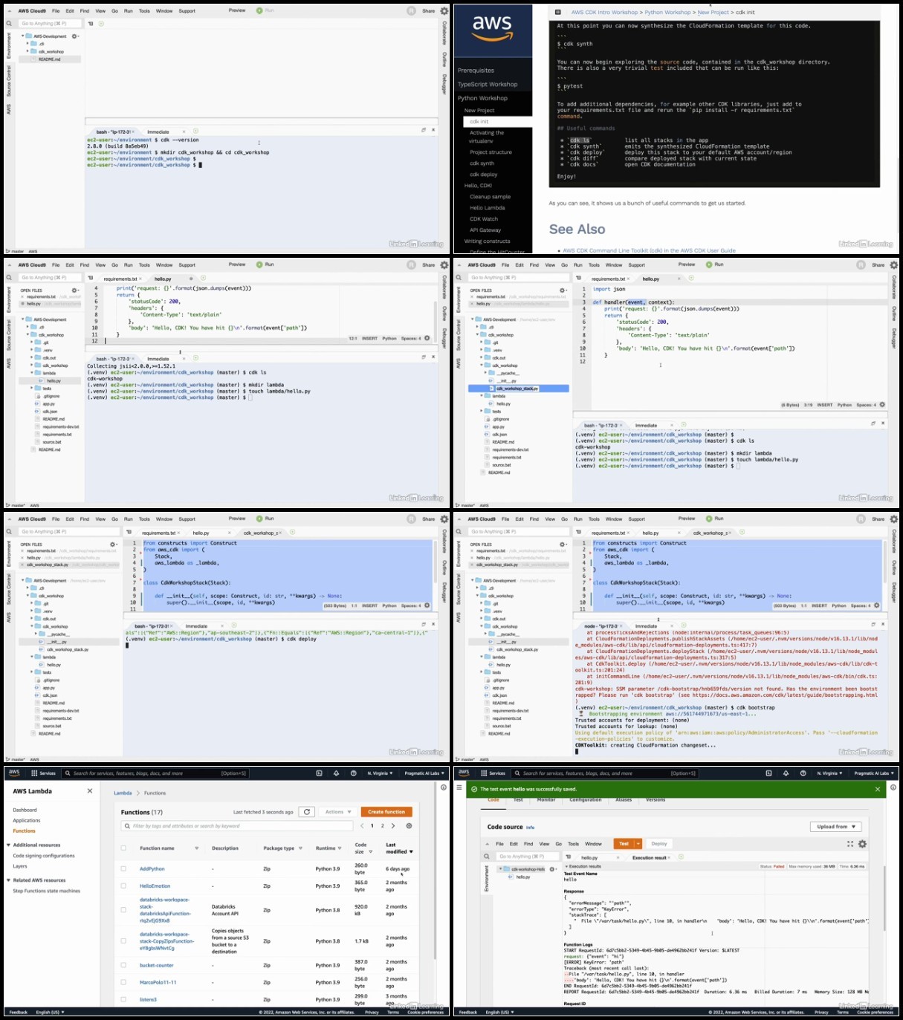The image size is (903, 1020).
Task: Click success check icon in green banner
Action: (x=473, y=789)
